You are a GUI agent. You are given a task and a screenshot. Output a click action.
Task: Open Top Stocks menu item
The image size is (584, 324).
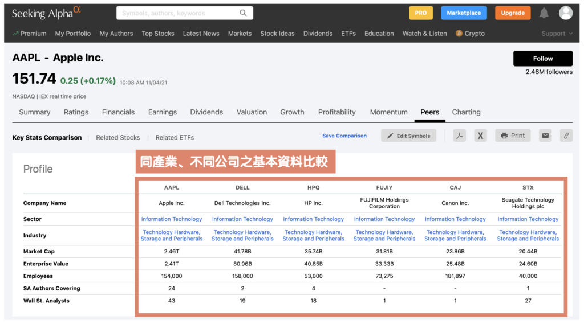coord(158,34)
